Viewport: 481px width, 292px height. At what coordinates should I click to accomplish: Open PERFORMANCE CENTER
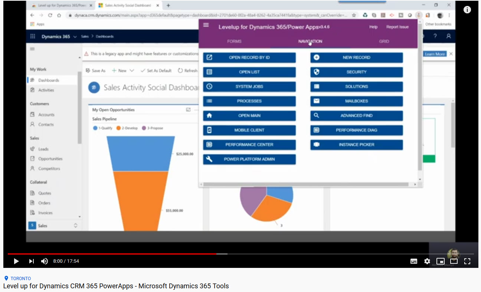tap(249, 145)
